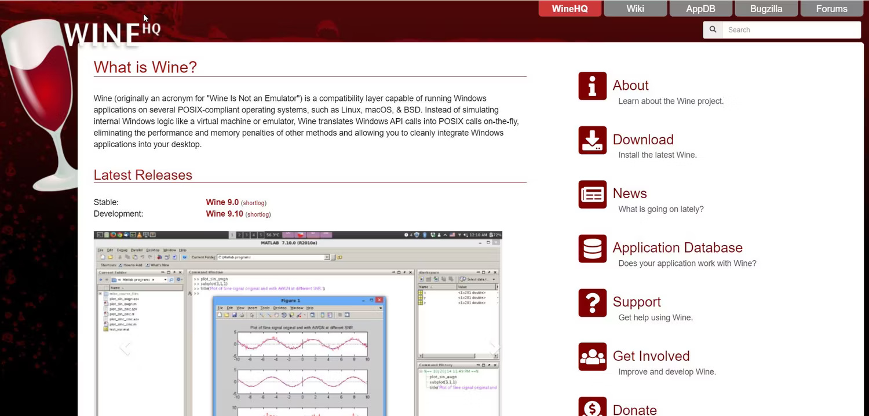Select the WineHQ tab
Viewport: 869px width, 416px height.
coord(569,9)
